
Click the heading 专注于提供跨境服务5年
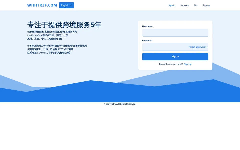pyautogui.click(x=64, y=25)
